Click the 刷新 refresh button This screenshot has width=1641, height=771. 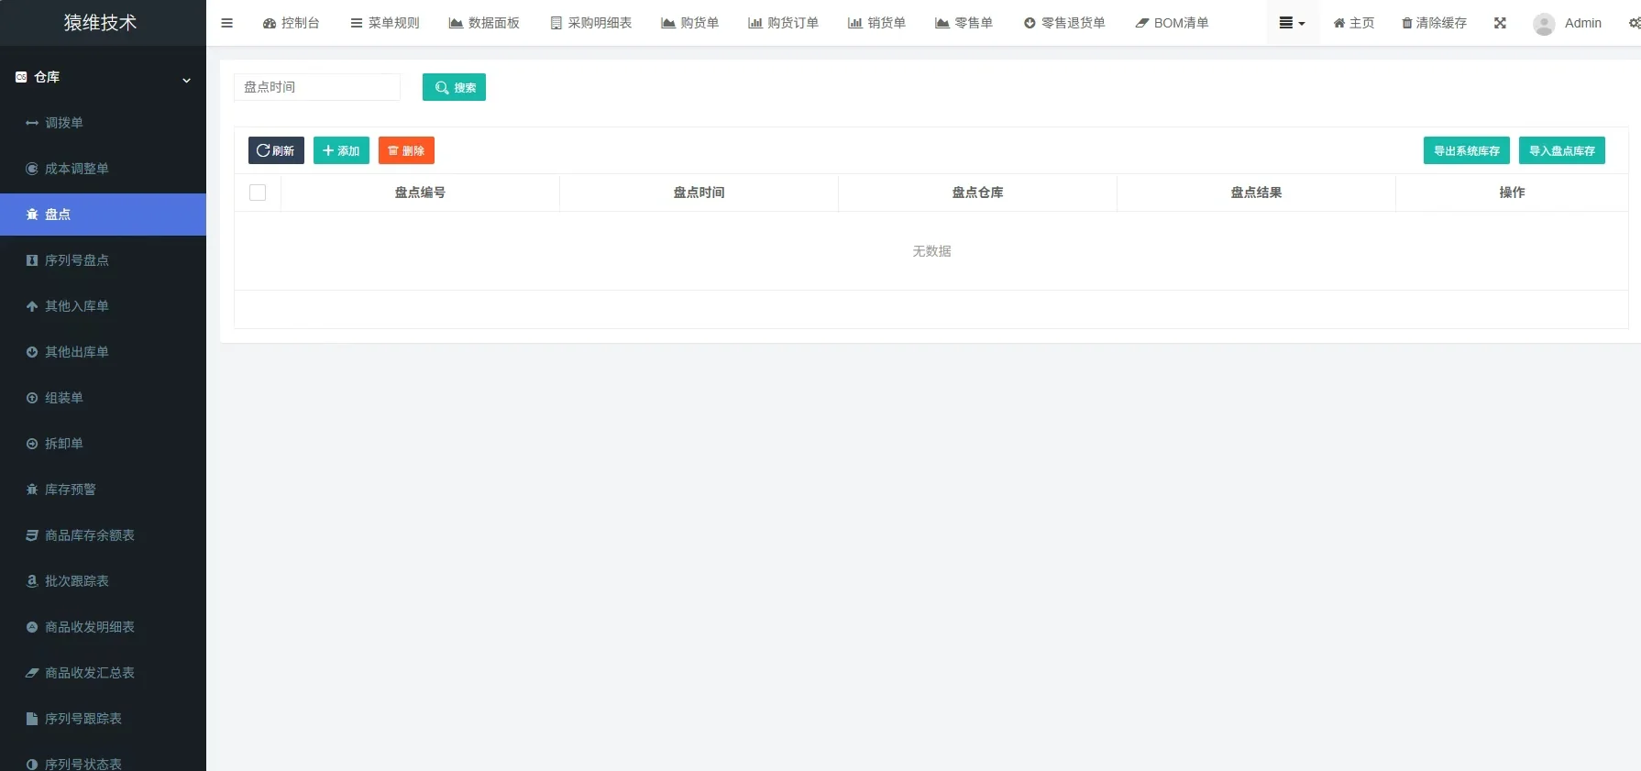pos(276,150)
